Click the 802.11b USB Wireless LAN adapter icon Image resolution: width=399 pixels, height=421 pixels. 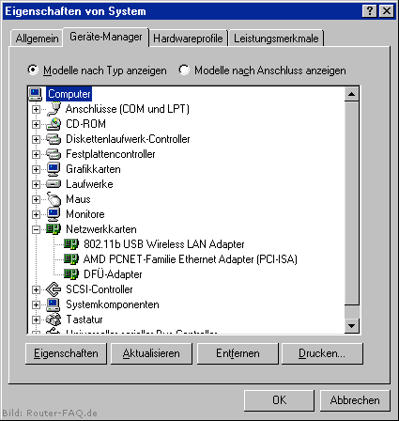[x=71, y=244]
